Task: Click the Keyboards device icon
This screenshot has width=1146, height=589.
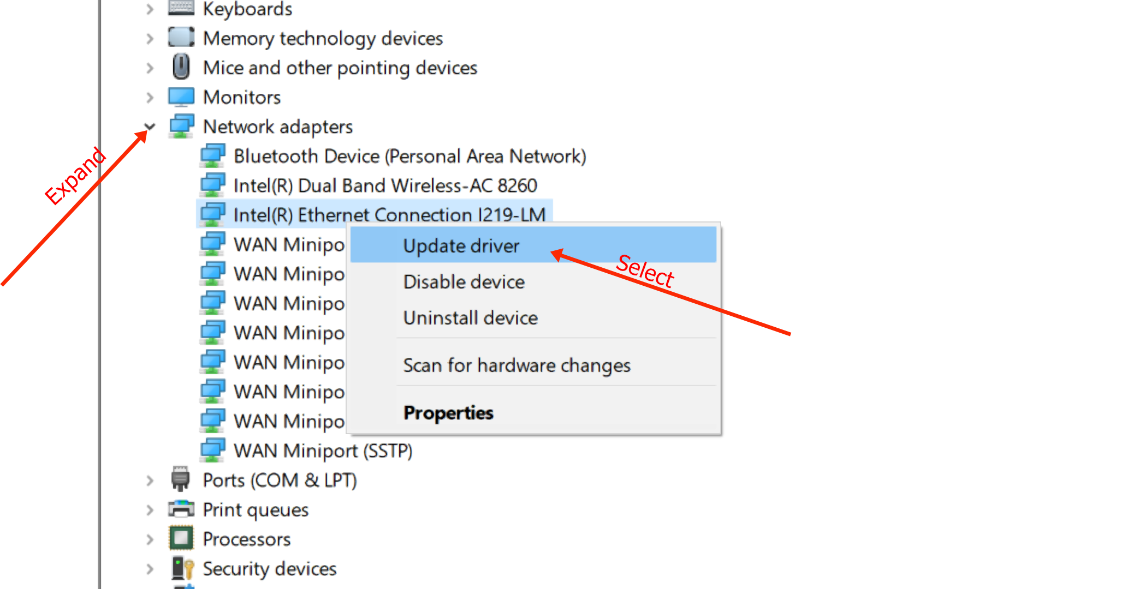Action: pos(181,8)
